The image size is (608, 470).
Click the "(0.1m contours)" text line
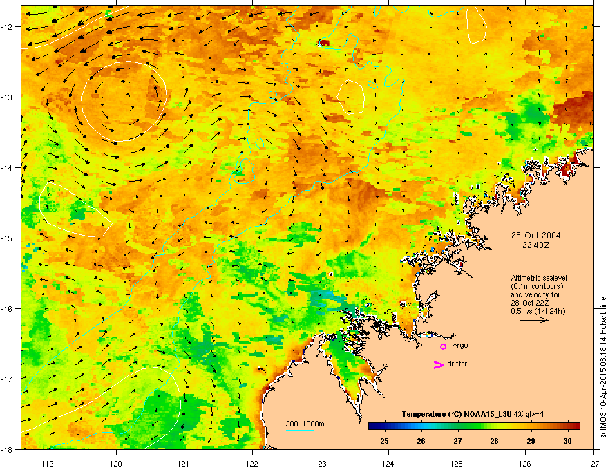(x=537, y=286)
